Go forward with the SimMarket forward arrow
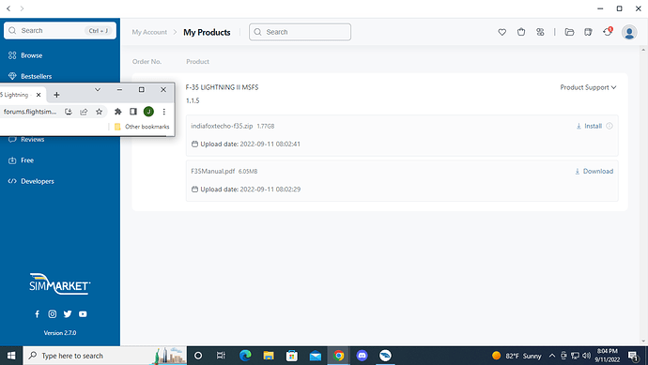This screenshot has width=648, height=365. click(x=22, y=8)
